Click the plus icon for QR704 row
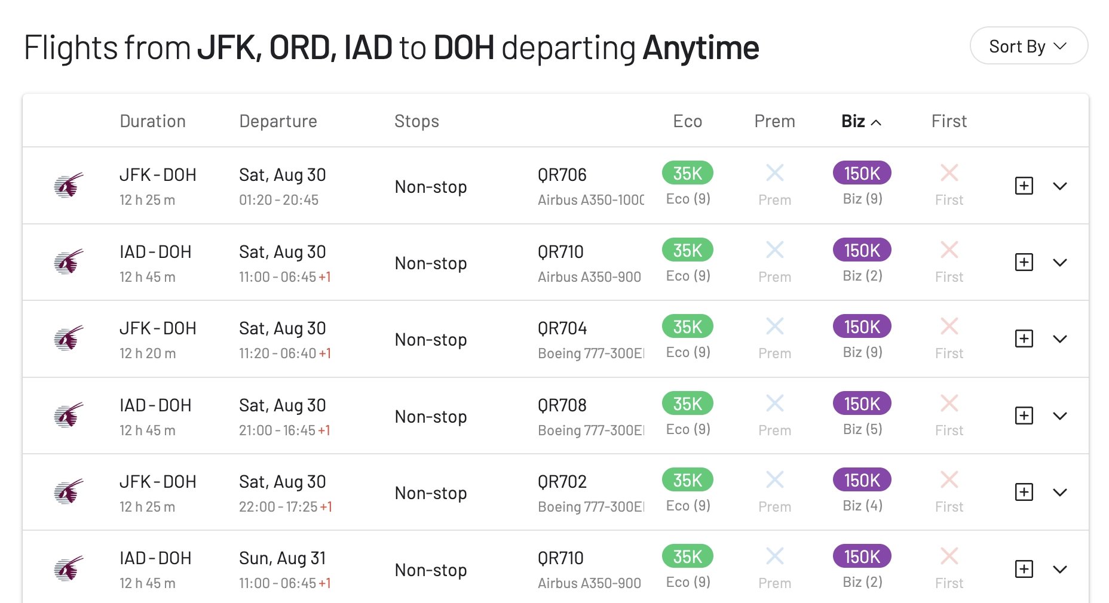This screenshot has width=1109, height=603. coord(1024,339)
